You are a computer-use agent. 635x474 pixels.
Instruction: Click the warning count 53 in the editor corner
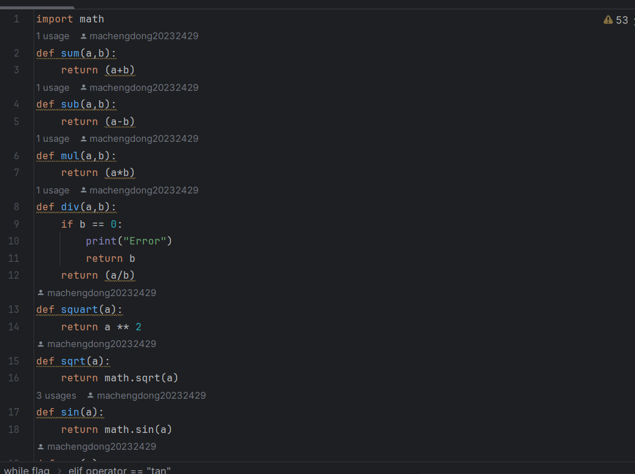(622, 20)
